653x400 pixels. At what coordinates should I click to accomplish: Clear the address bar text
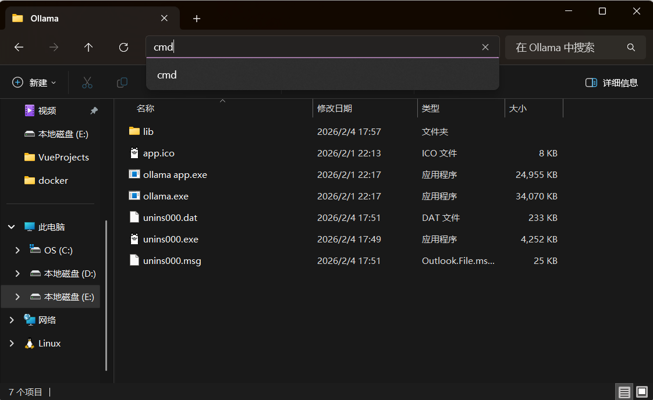pos(485,47)
